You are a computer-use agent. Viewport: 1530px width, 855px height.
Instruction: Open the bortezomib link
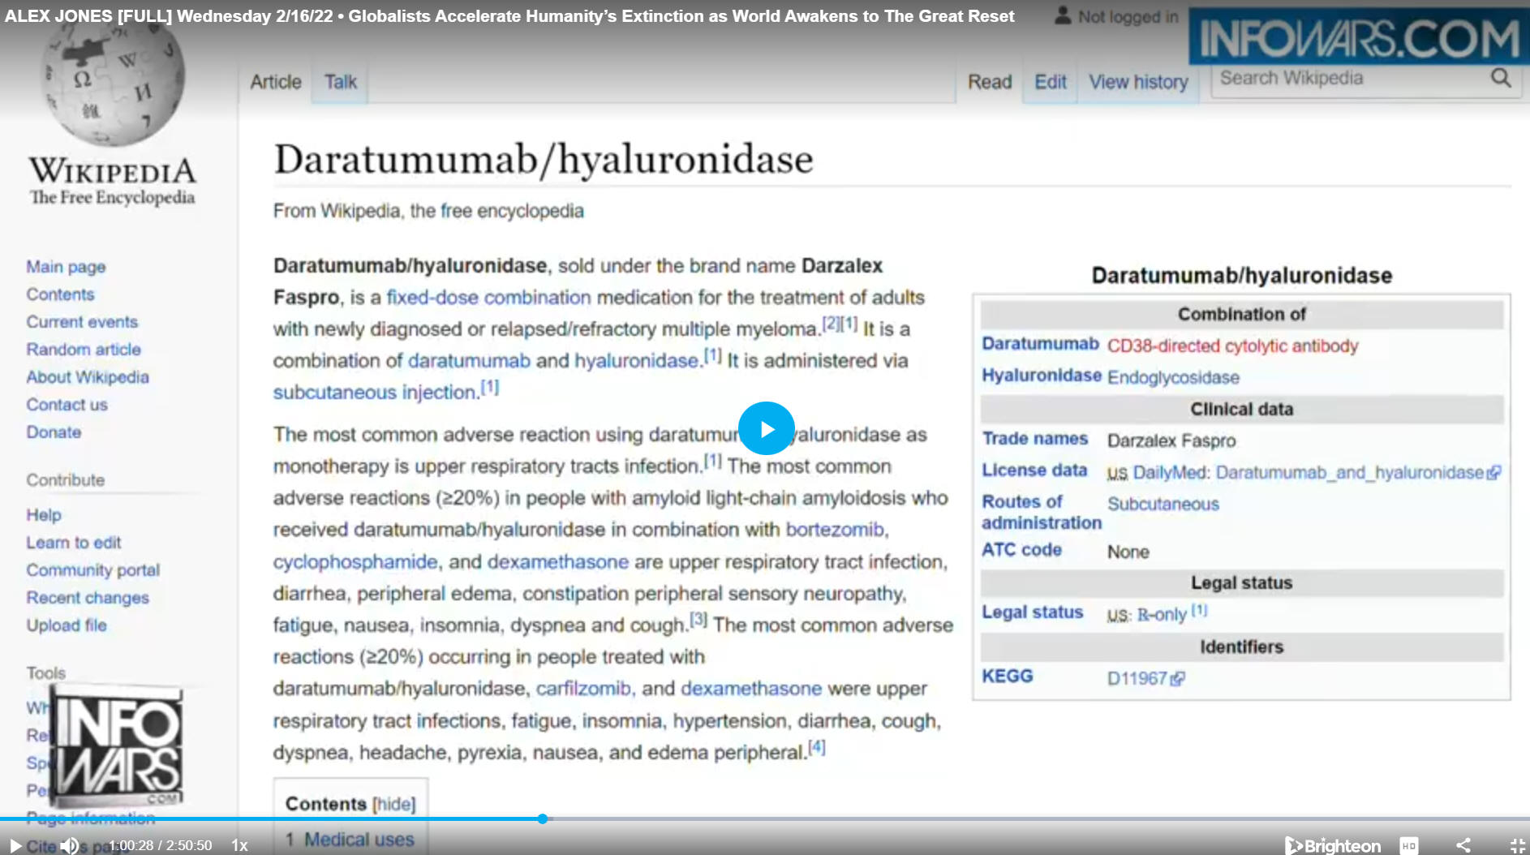[x=835, y=530]
